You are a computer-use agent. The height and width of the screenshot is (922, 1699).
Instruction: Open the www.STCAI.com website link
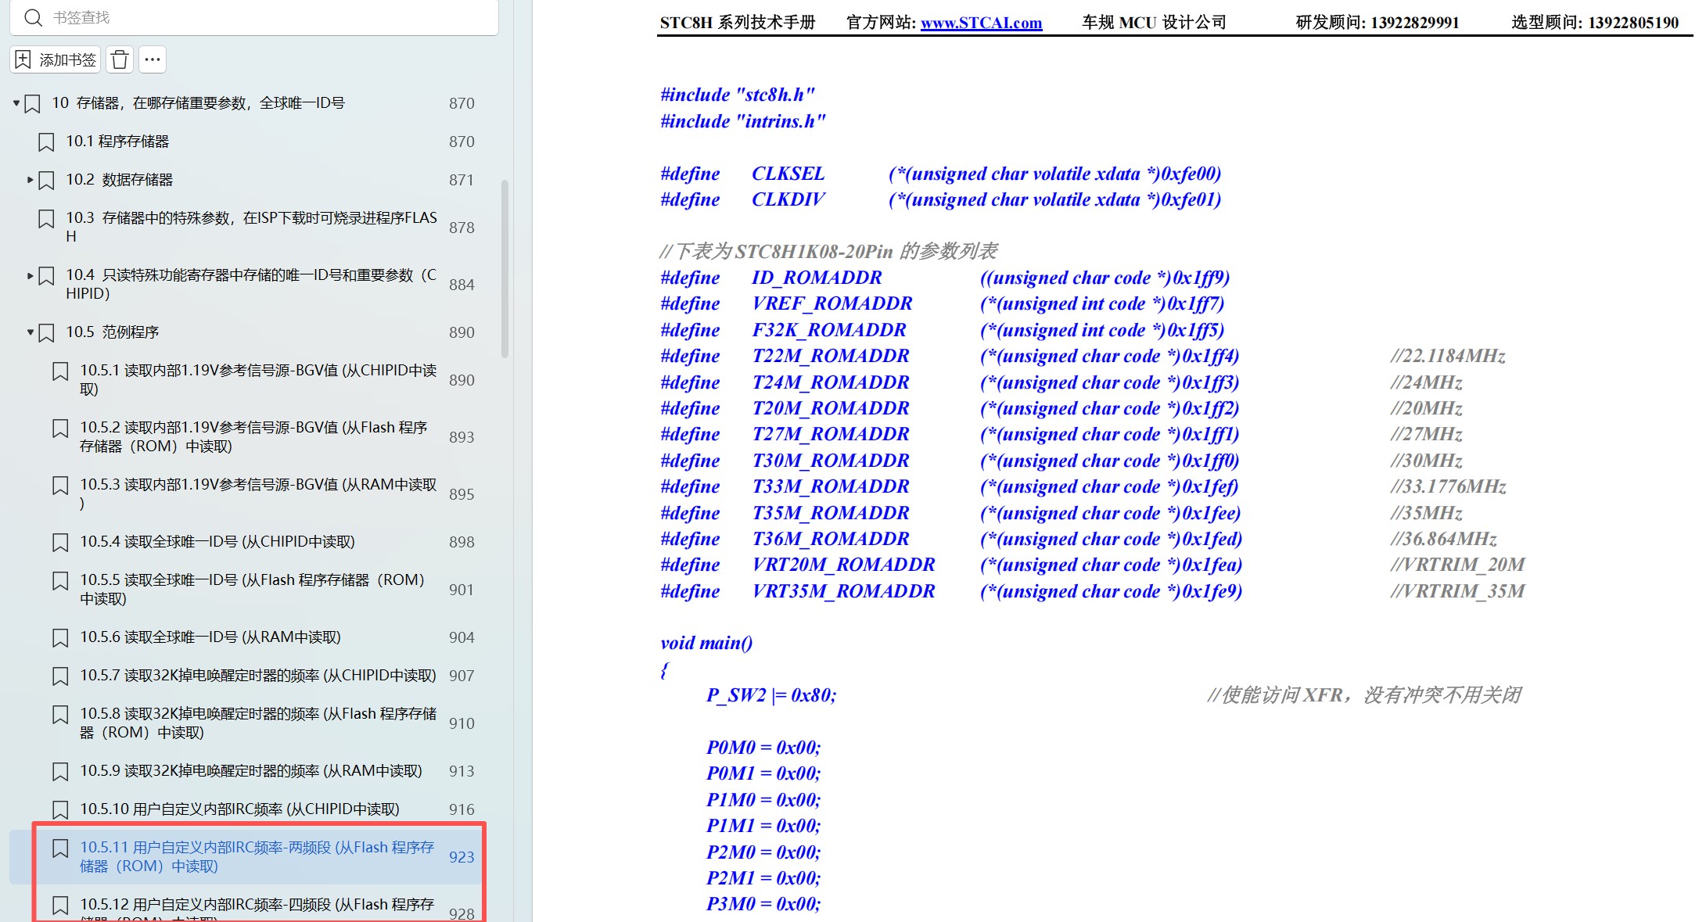point(981,23)
